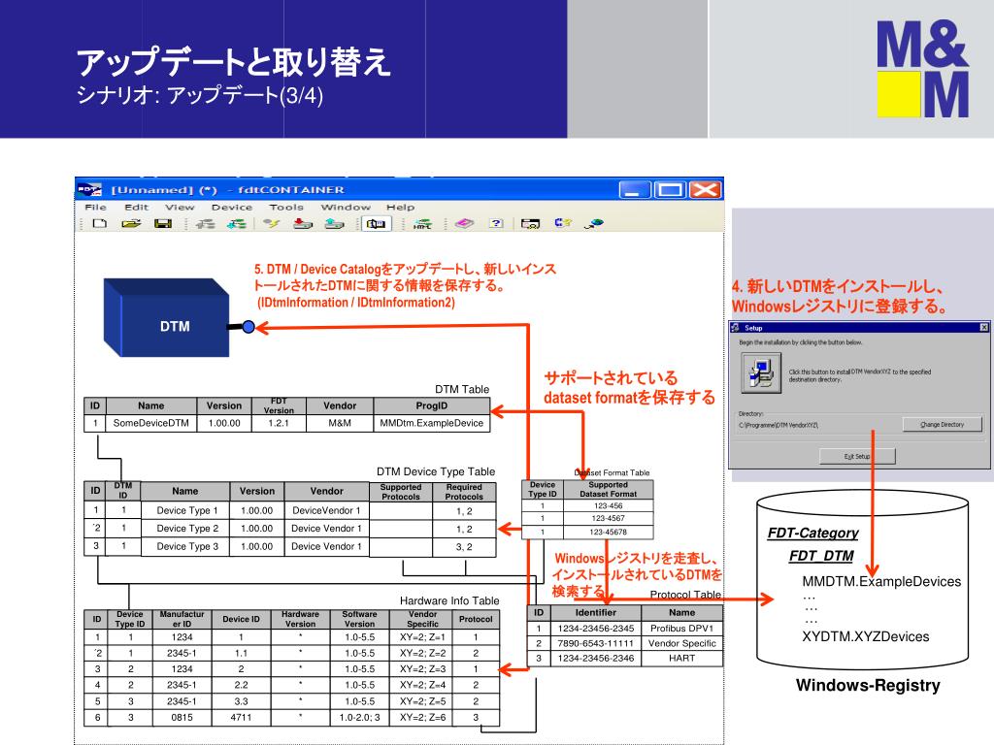Click the gray network tree toolbar icon
The width and height of the screenshot is (994, 745).
(205, 224)
